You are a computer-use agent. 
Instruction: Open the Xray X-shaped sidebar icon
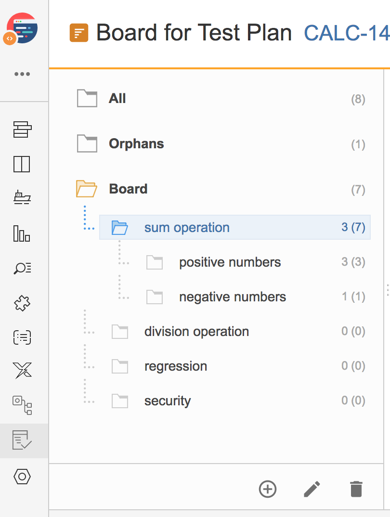[22, 370]
